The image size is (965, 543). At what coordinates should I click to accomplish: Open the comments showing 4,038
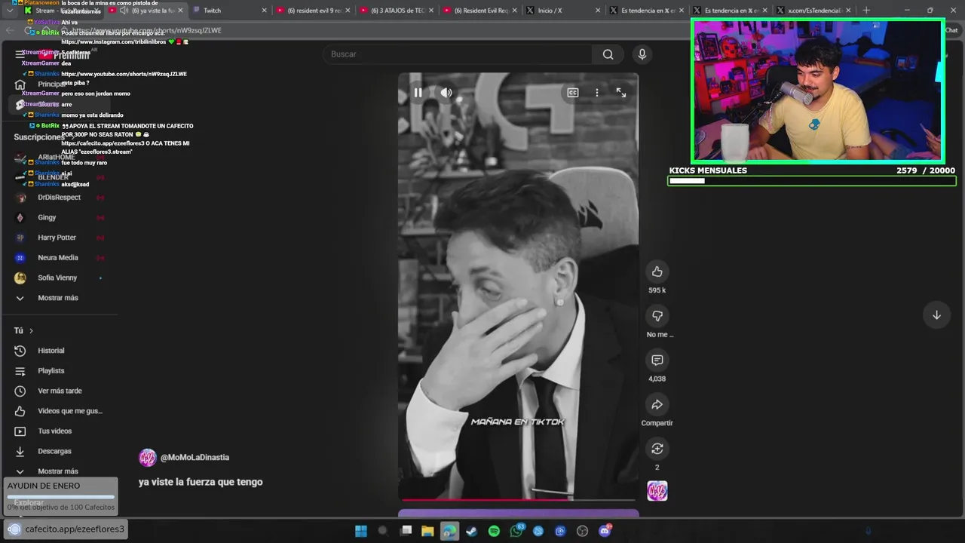coord(657,360)
